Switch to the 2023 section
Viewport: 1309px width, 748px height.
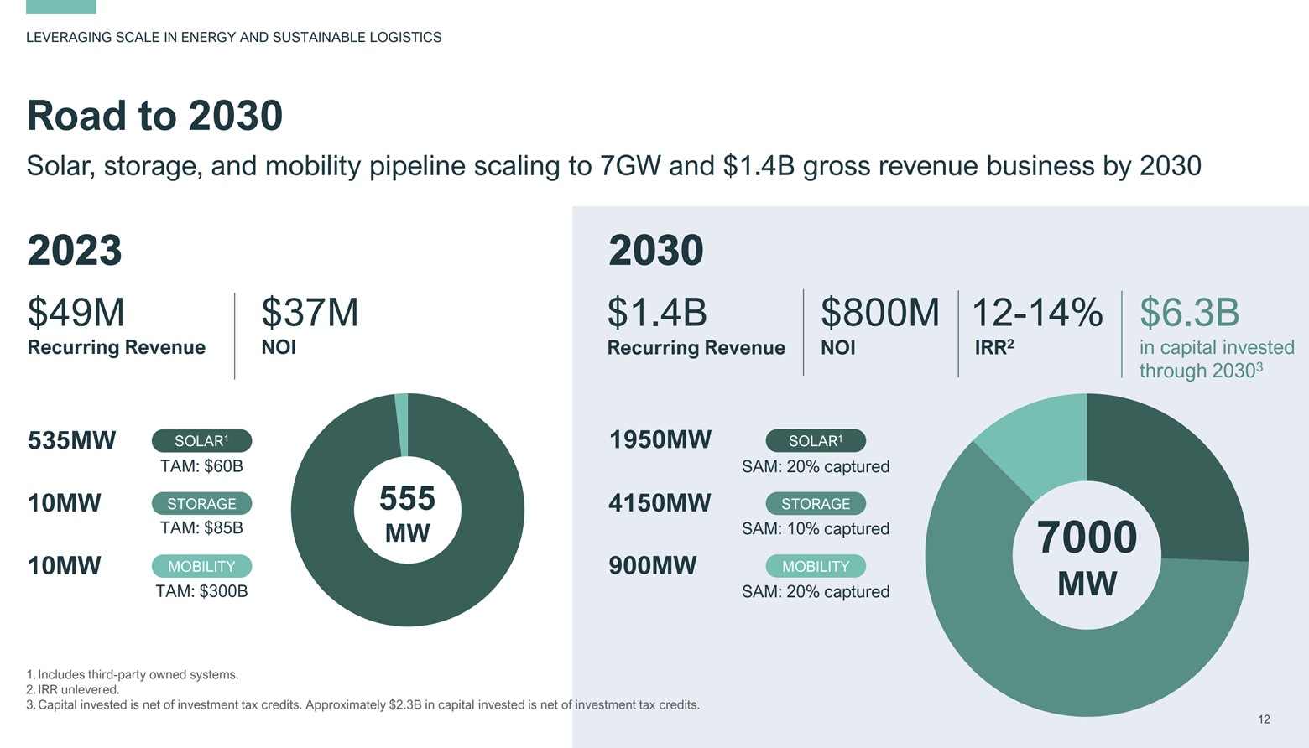click(75, 249)
